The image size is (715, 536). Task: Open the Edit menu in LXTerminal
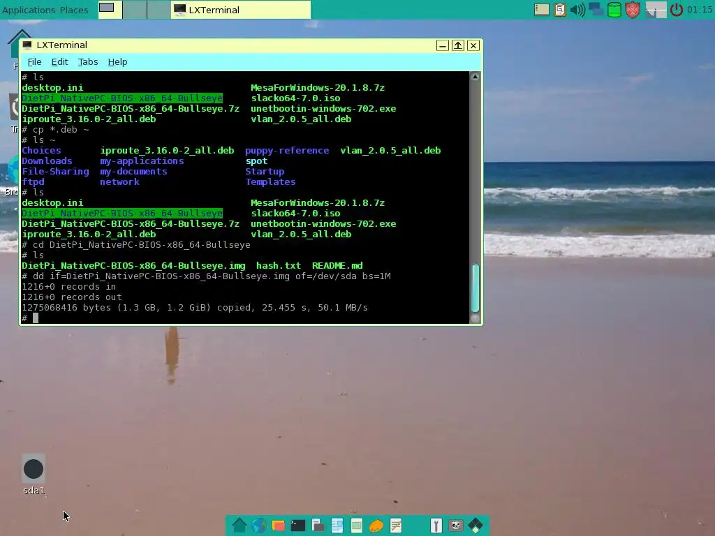(x=59, y=62)
